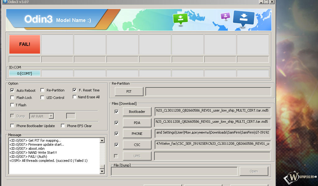The image size is (318, 186).
Task: Uncheck the checkbox beside PHONE button
Action: click(x=116, y=134)
